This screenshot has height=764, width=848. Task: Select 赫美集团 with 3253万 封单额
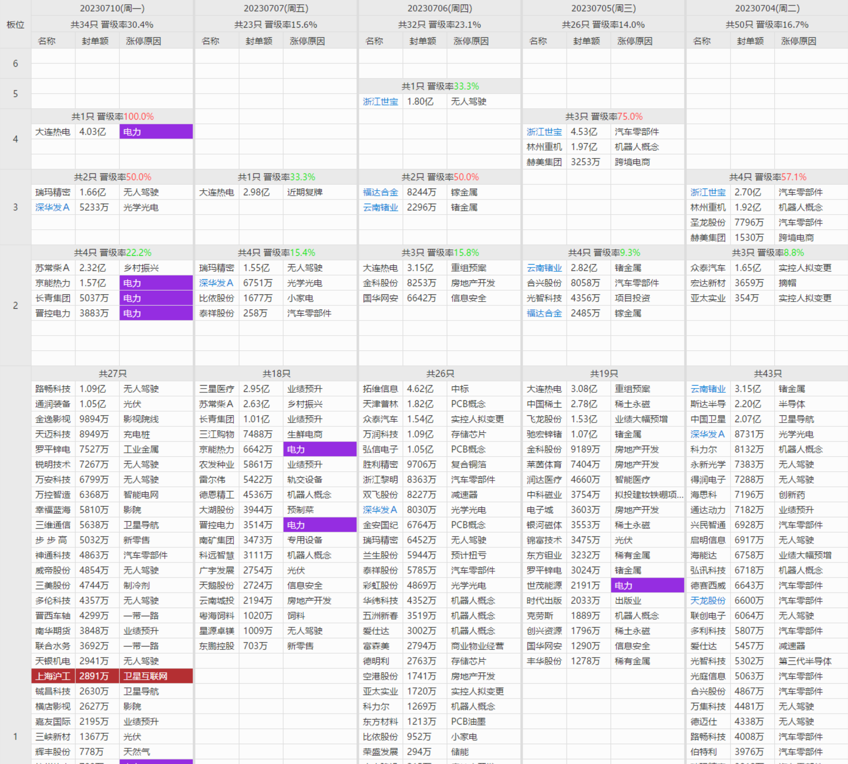point(544,162)
